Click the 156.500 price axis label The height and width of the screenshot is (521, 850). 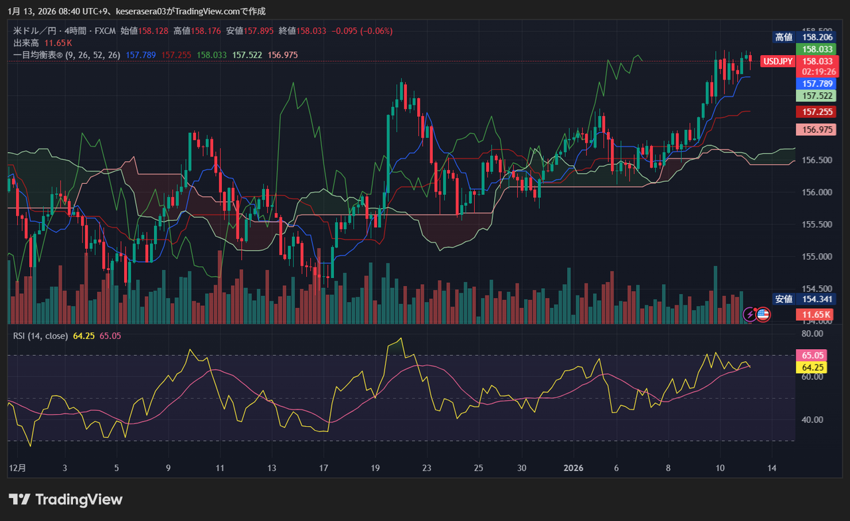[x=817, y=160]
